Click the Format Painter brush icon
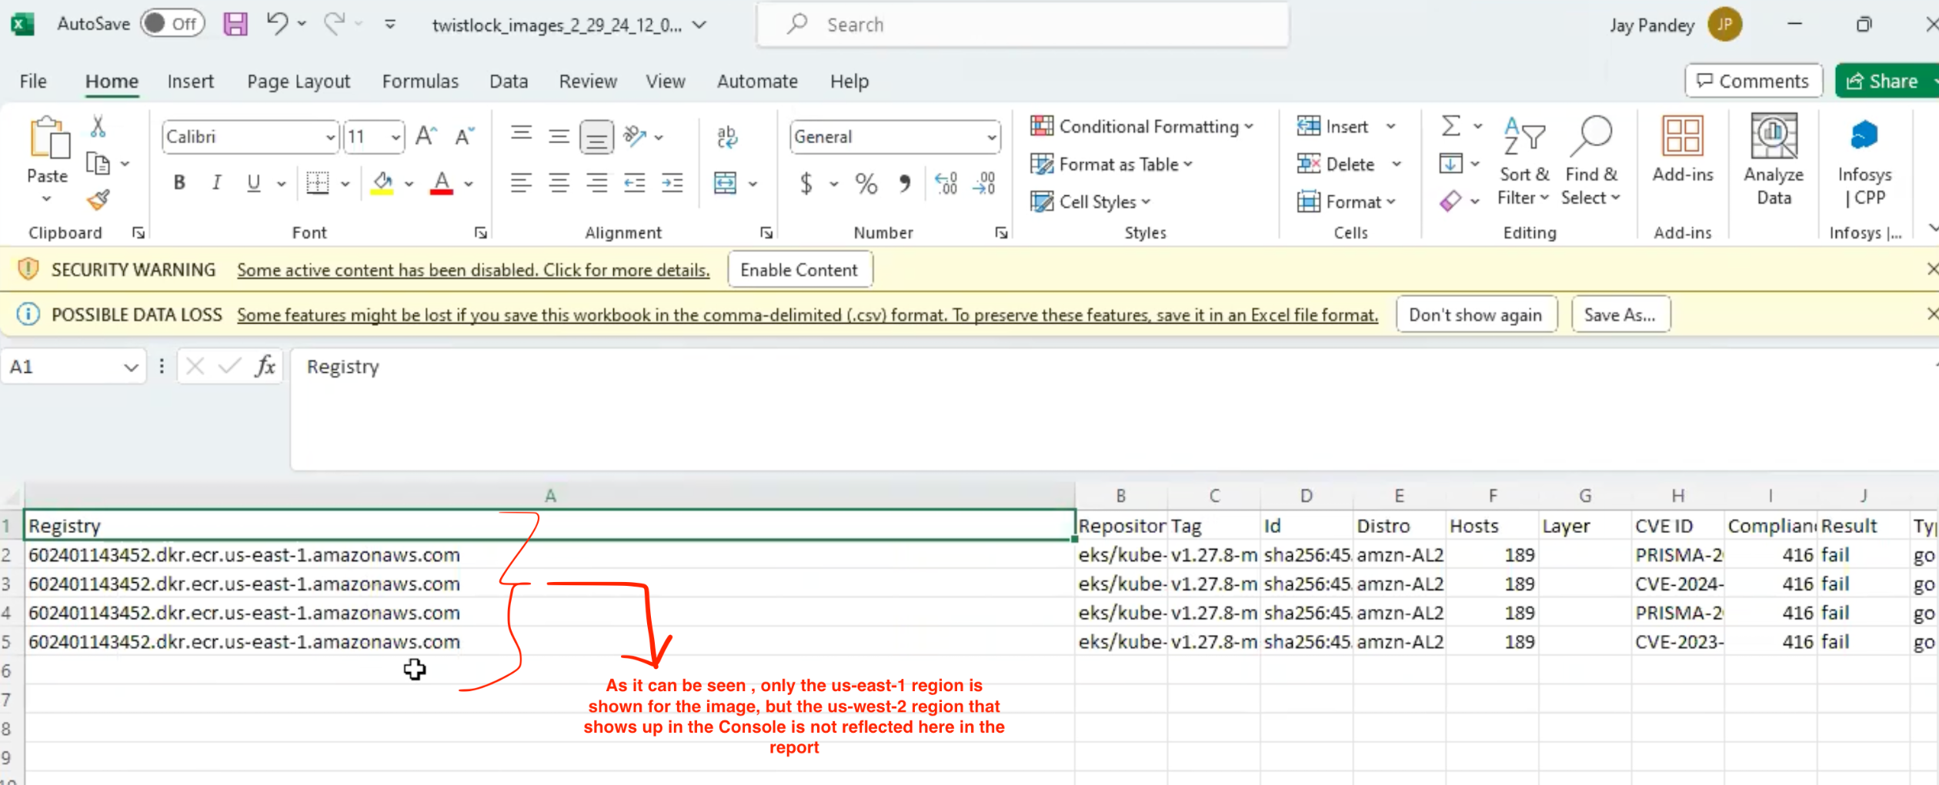Viewport: 1939px width, 785px height. coord(98,201)
